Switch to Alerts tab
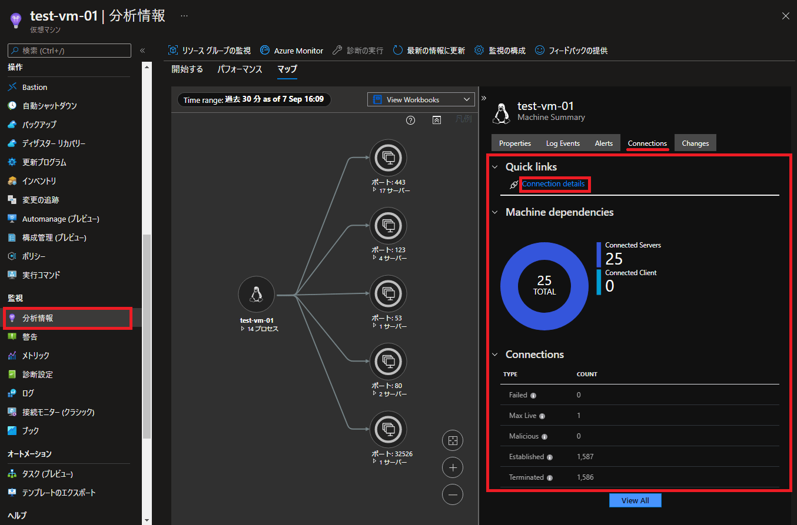 tap(604, 143)
